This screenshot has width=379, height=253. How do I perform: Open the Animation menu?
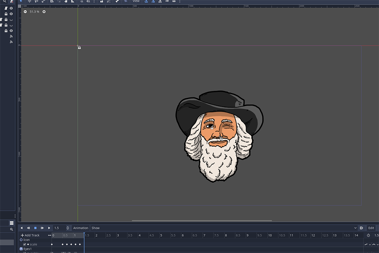(80, 228)
